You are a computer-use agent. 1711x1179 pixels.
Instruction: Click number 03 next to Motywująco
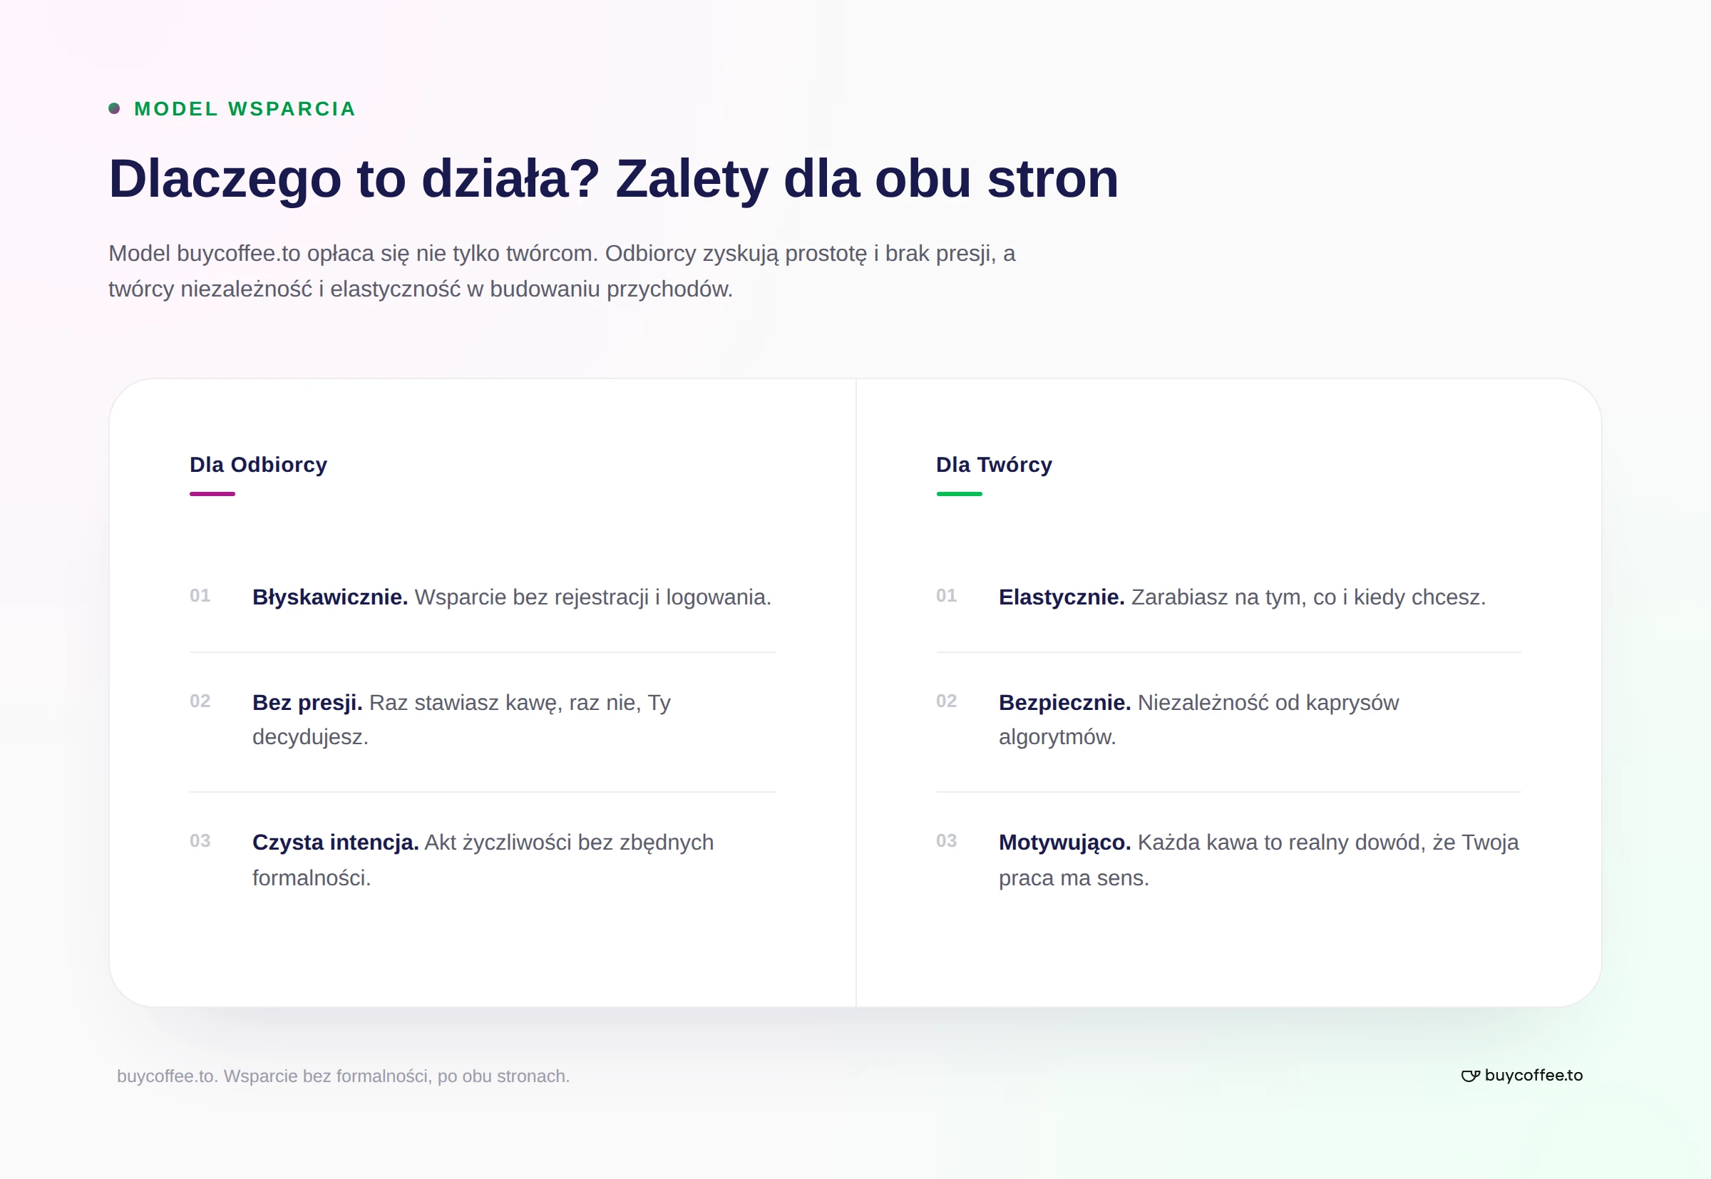tap(946, 840)
